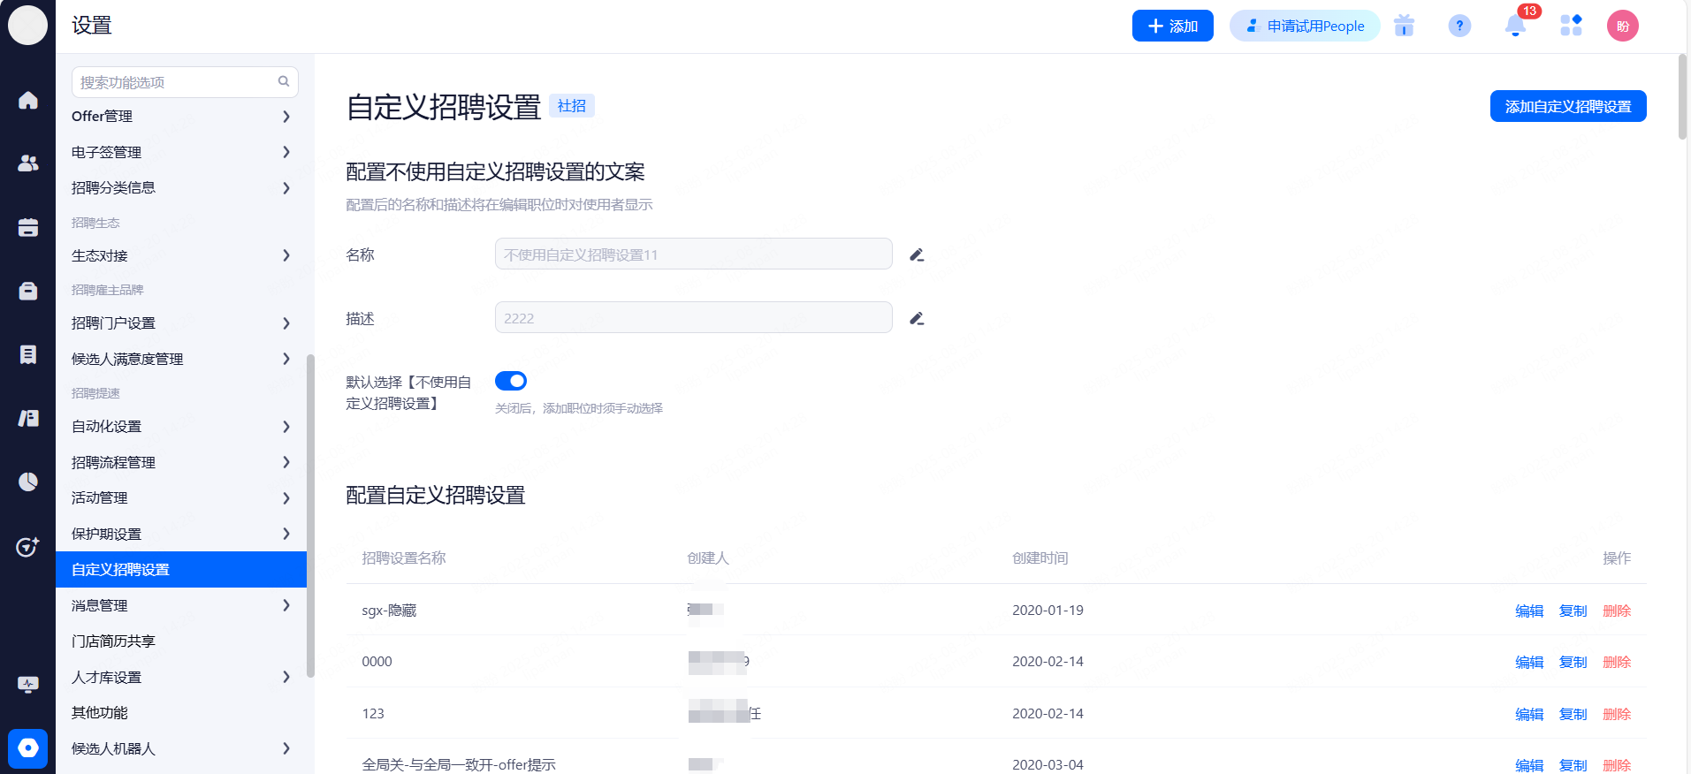Open the pie chart reports icon in sidebar

(x=28, y=482)
